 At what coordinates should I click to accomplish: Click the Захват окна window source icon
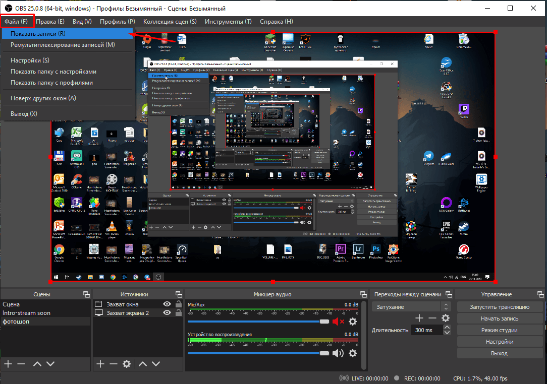point(99,304)
